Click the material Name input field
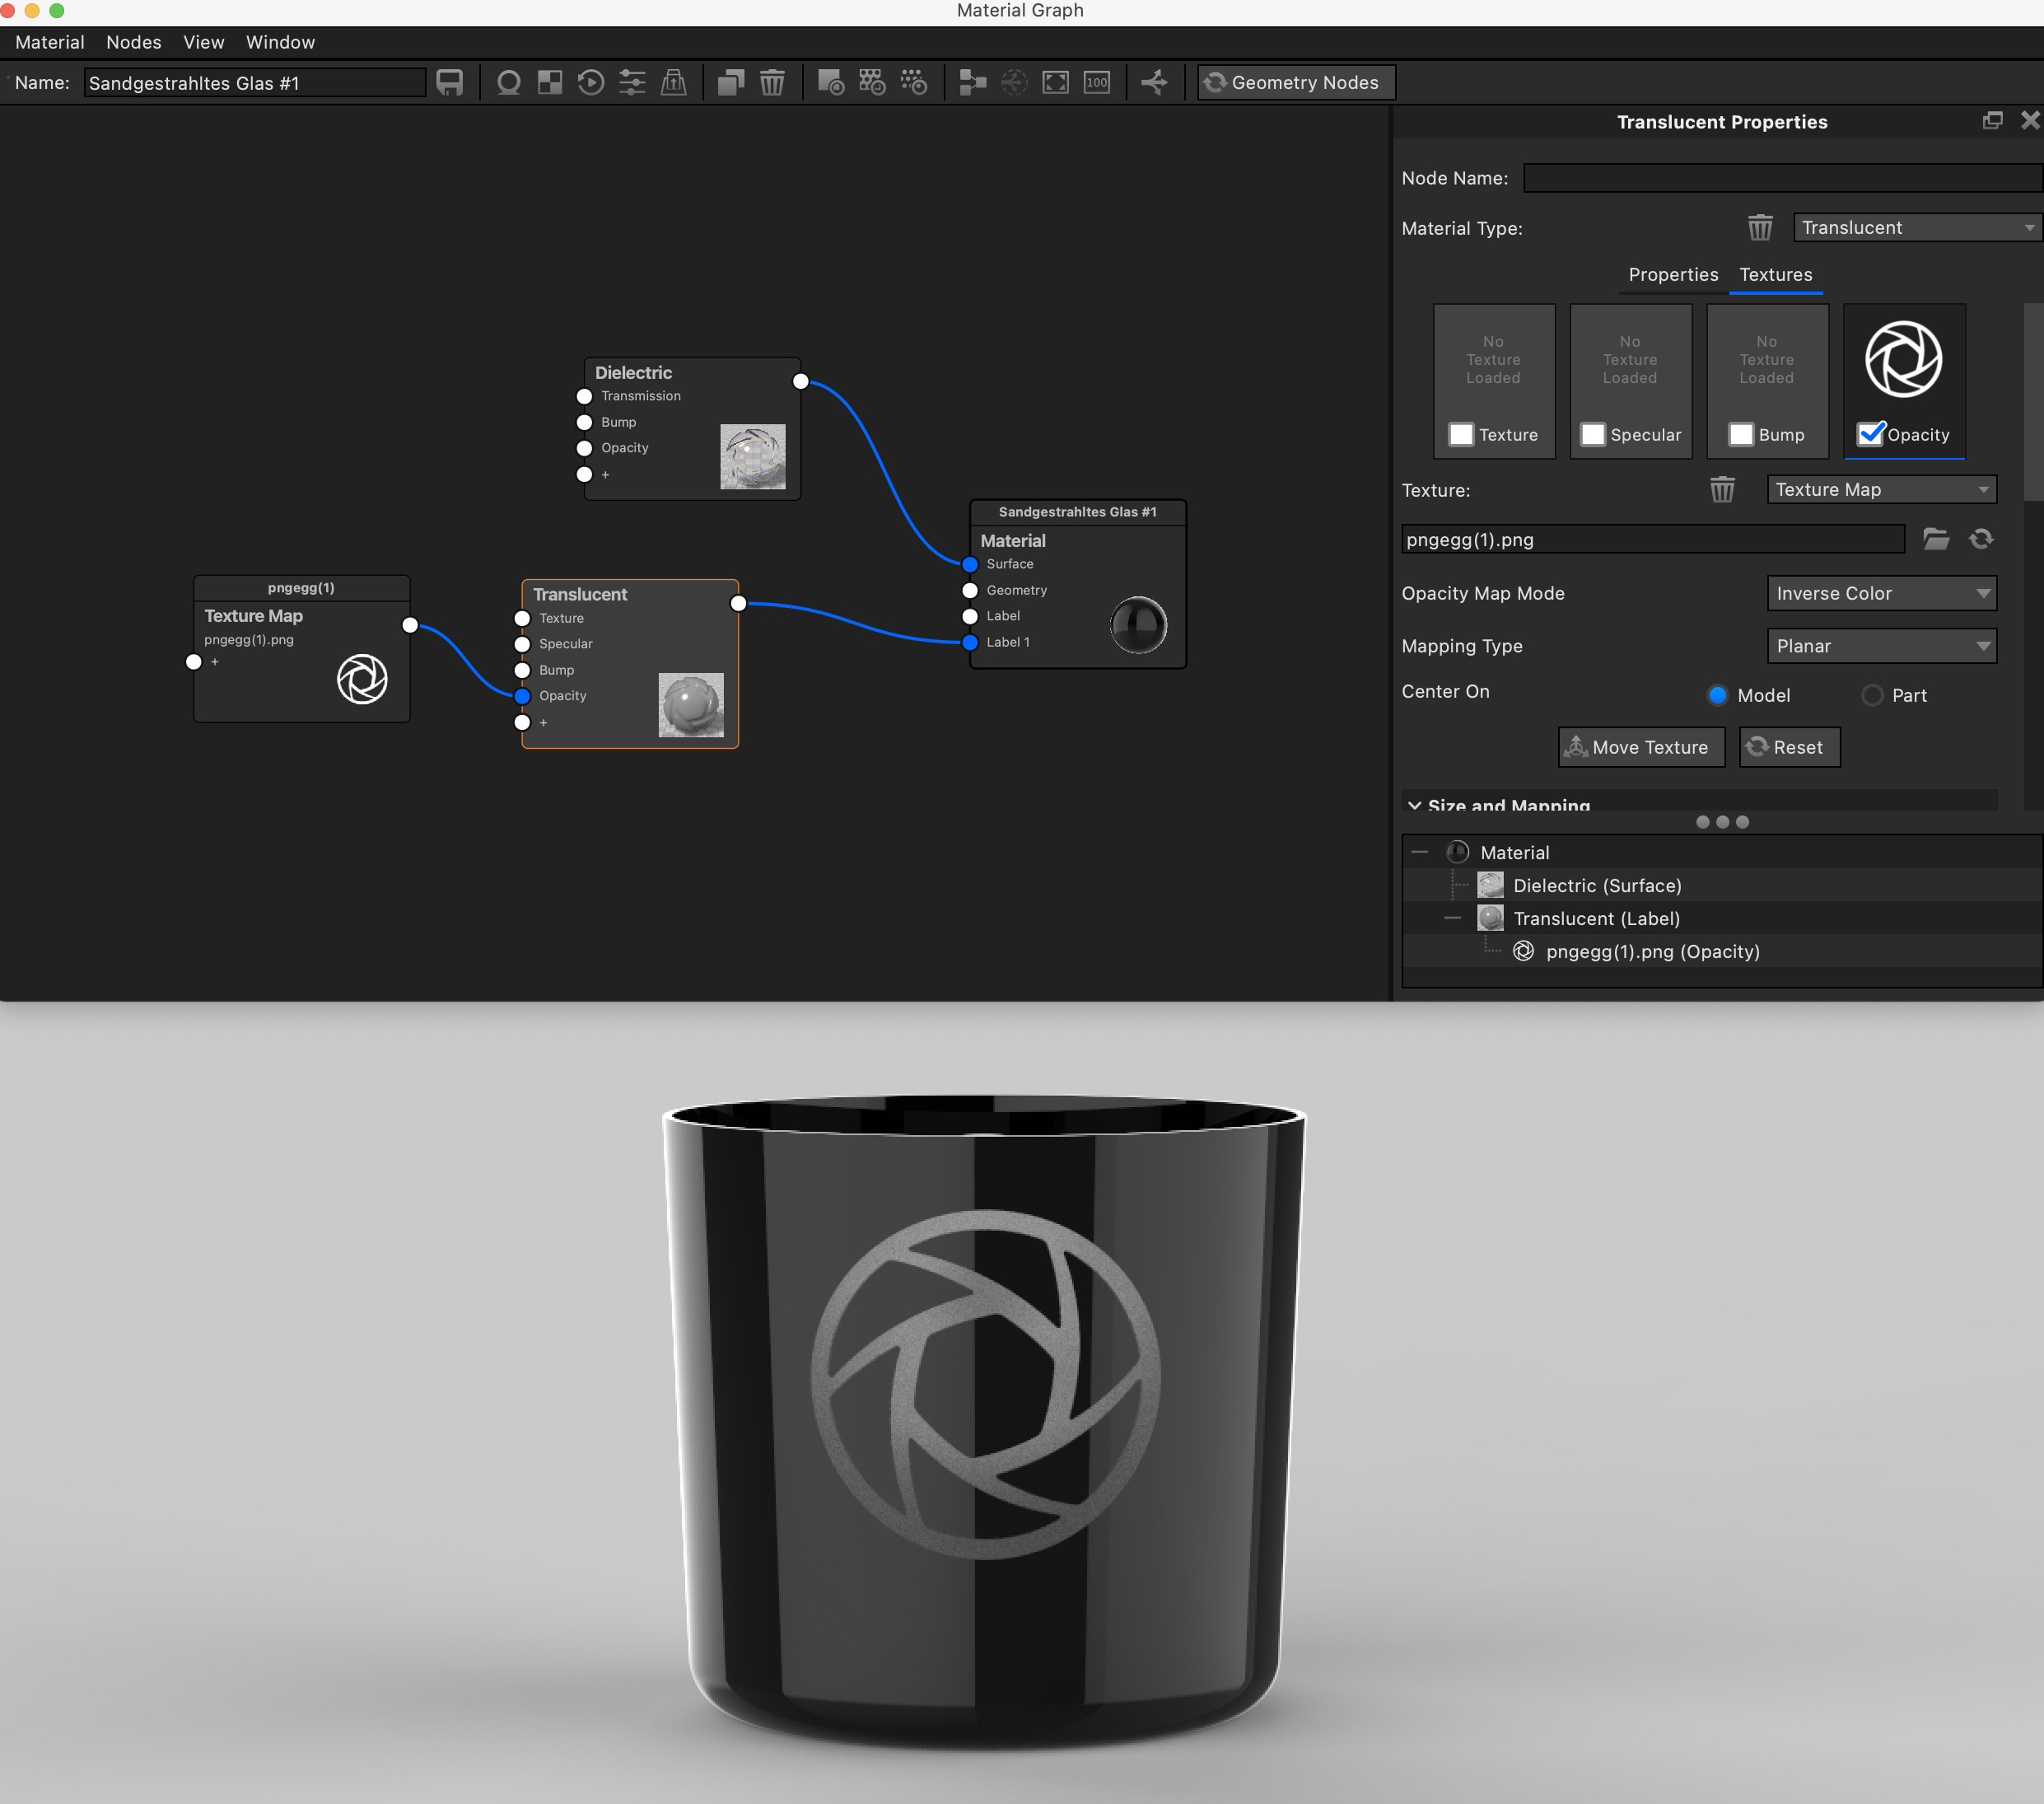The height and width of the screenshot is (1804, 2044). coord(255,83)
